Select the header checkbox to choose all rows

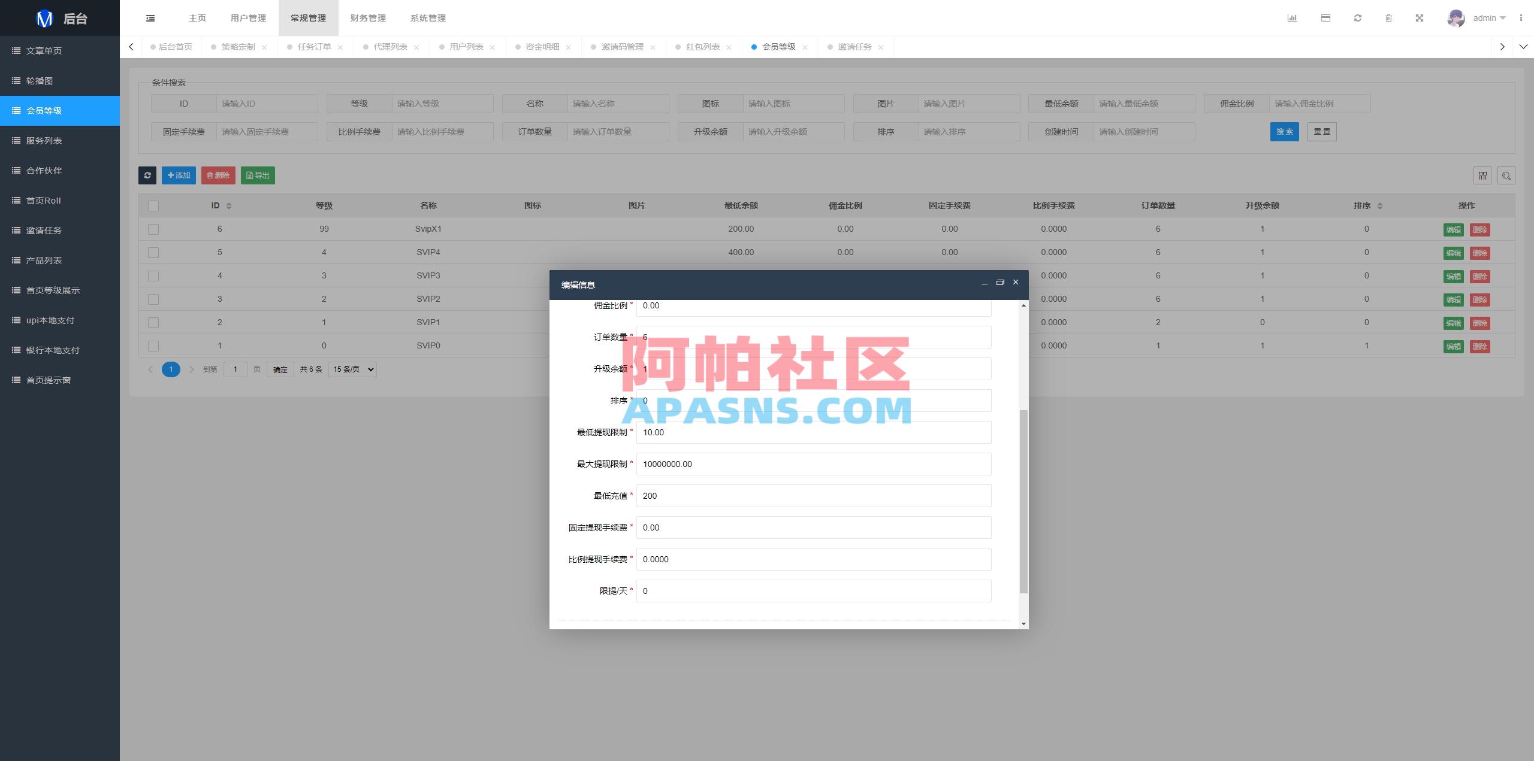coord(153,205)
